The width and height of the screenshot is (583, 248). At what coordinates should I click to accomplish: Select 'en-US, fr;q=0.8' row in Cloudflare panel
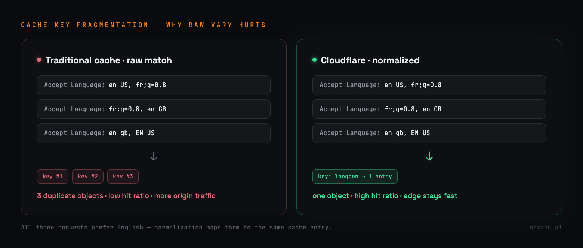(429, 85)
